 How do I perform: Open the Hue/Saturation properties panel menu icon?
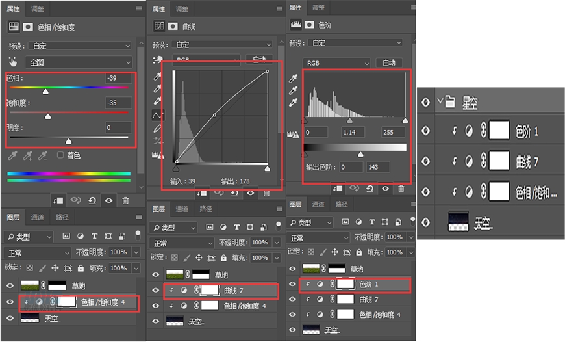click(x=139, y=8)
